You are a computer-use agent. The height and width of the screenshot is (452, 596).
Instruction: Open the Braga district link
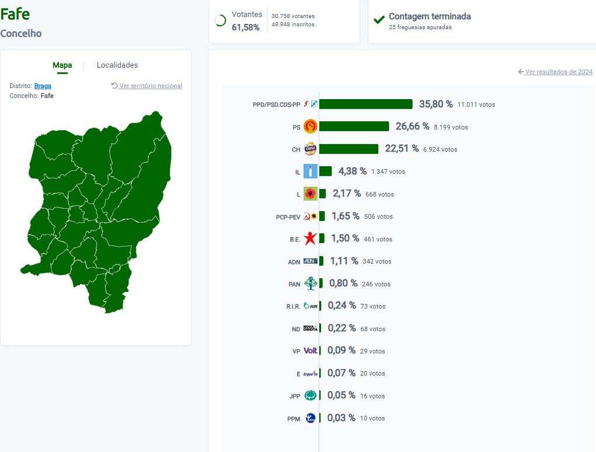point(43,86)
